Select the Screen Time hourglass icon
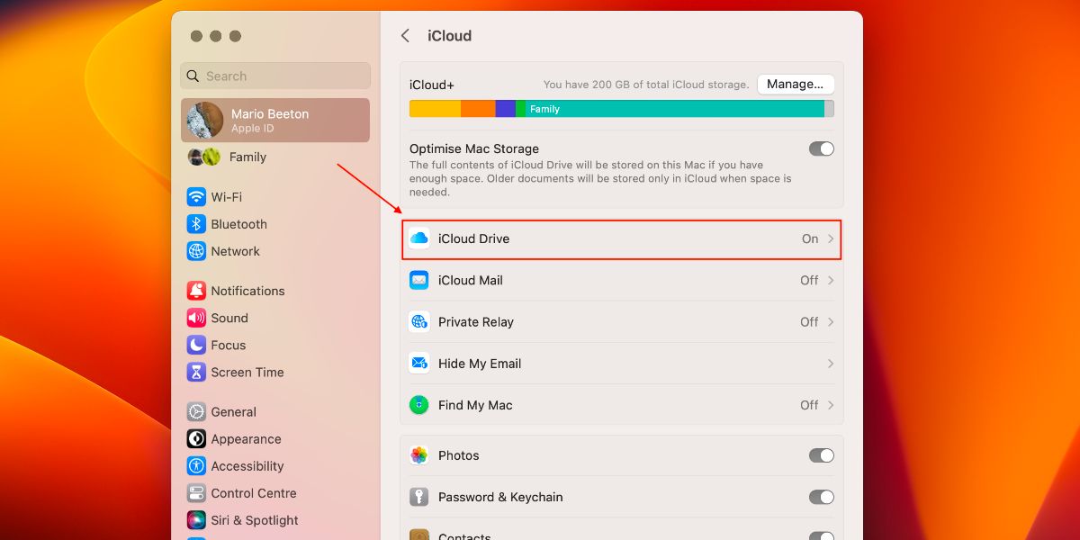1080x540 pixels. [x=196, y=372]
